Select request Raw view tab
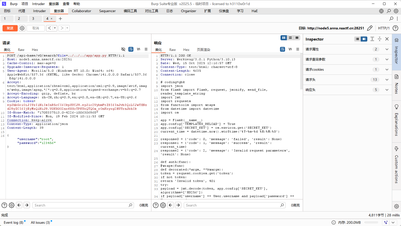Image resolution: width=401 pixels, height=226 pixels. (x=21, y=50)
